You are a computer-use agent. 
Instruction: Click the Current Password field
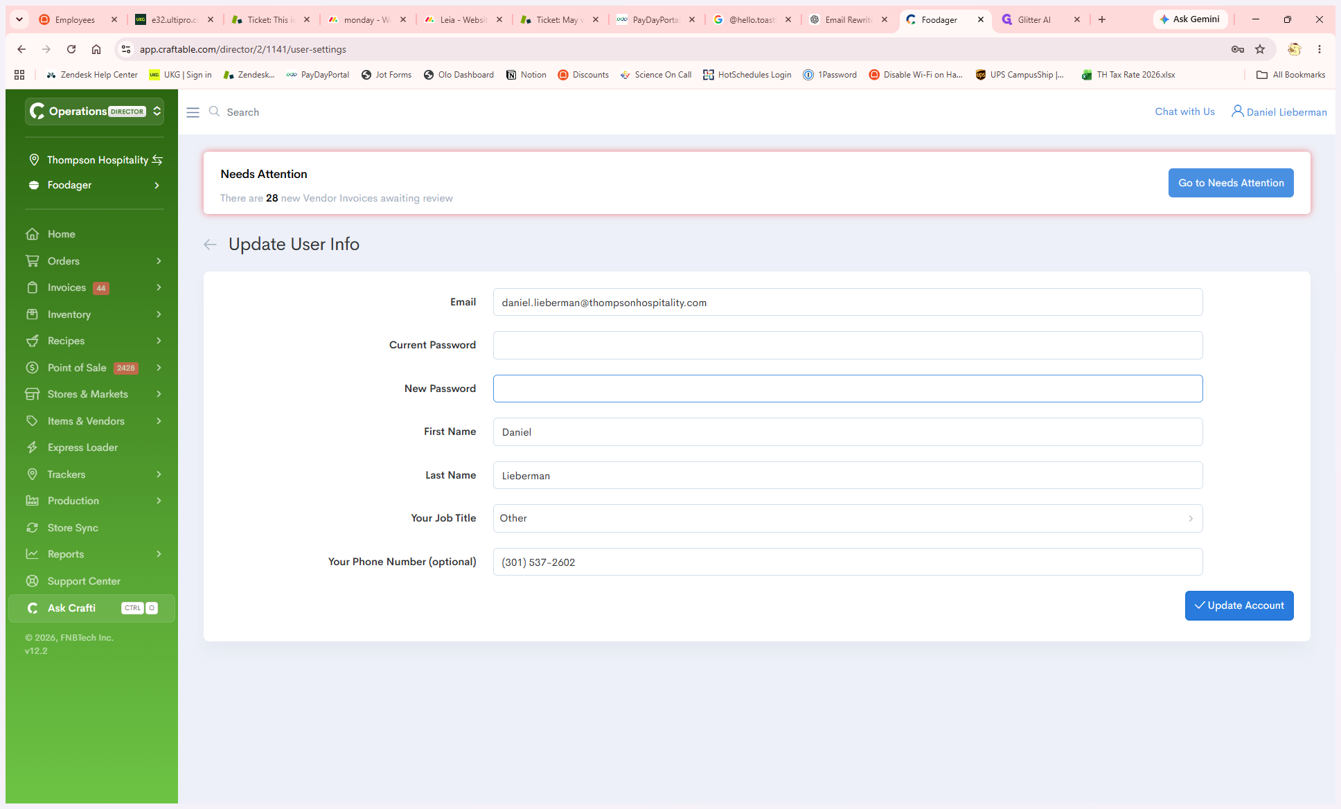click(847, 345)
